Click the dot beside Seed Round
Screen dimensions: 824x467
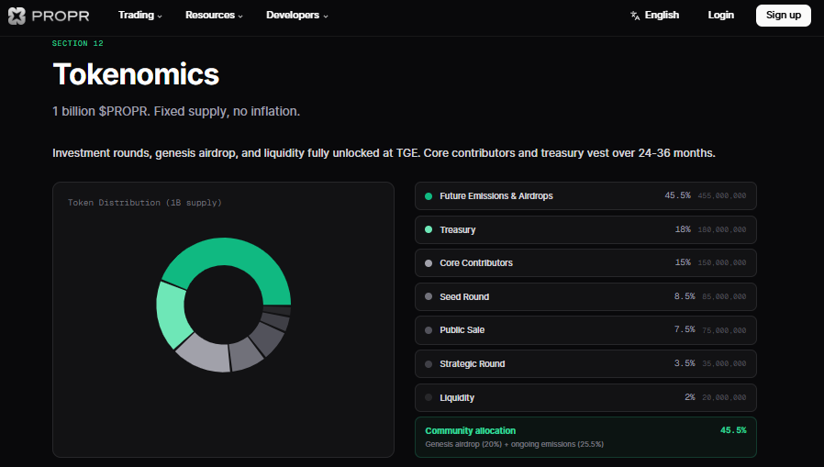(x=429, y=296)
